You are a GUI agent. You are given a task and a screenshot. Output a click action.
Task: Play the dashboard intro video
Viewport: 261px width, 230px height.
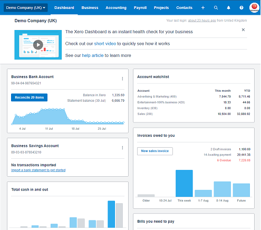pyautogui.click(x=38, y=45)
